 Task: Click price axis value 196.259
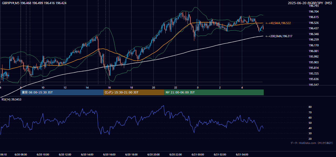[314, 40]
